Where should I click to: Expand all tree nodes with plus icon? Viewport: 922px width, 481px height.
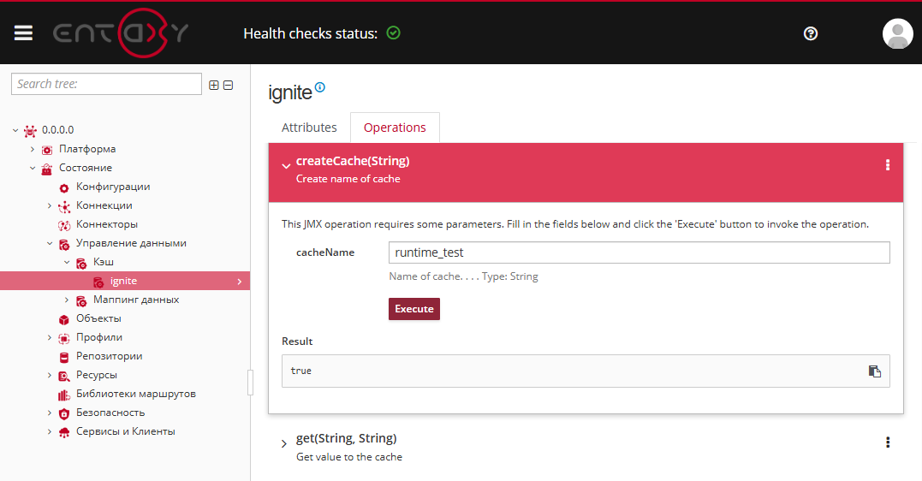point(214,85)
